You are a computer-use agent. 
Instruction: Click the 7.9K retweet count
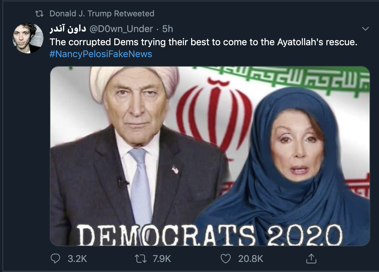(162, 259)
